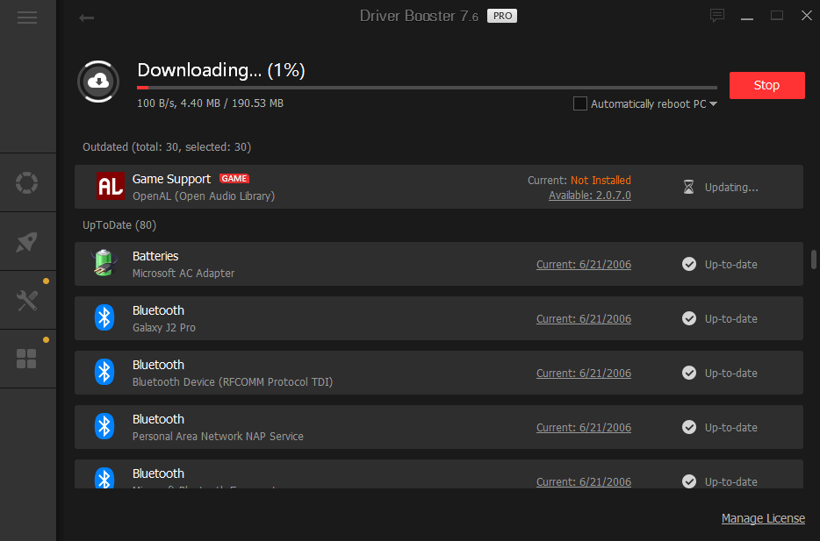Click the download progress bar
The width and height of the screenshot is (820, 541).
(x=427, y=88)
